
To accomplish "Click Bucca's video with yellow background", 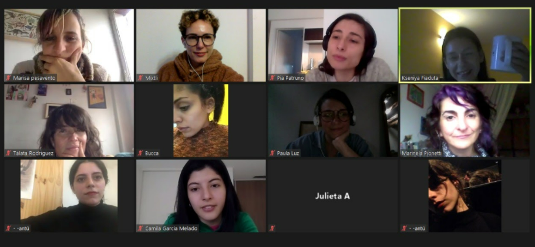I will pos(201,121).
